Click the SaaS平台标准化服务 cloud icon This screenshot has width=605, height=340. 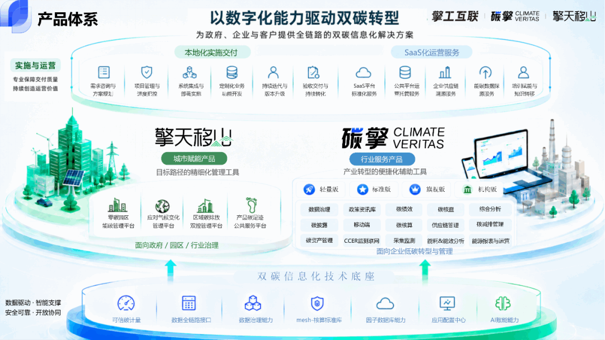[363, 72]
